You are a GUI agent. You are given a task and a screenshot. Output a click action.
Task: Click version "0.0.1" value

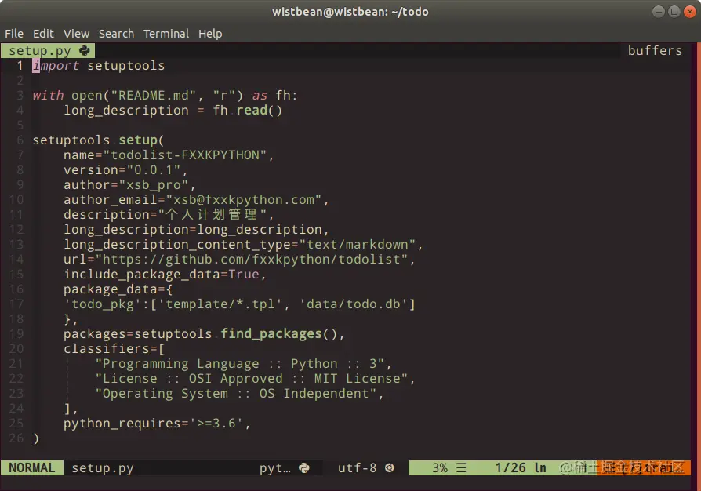click(154, 170)
